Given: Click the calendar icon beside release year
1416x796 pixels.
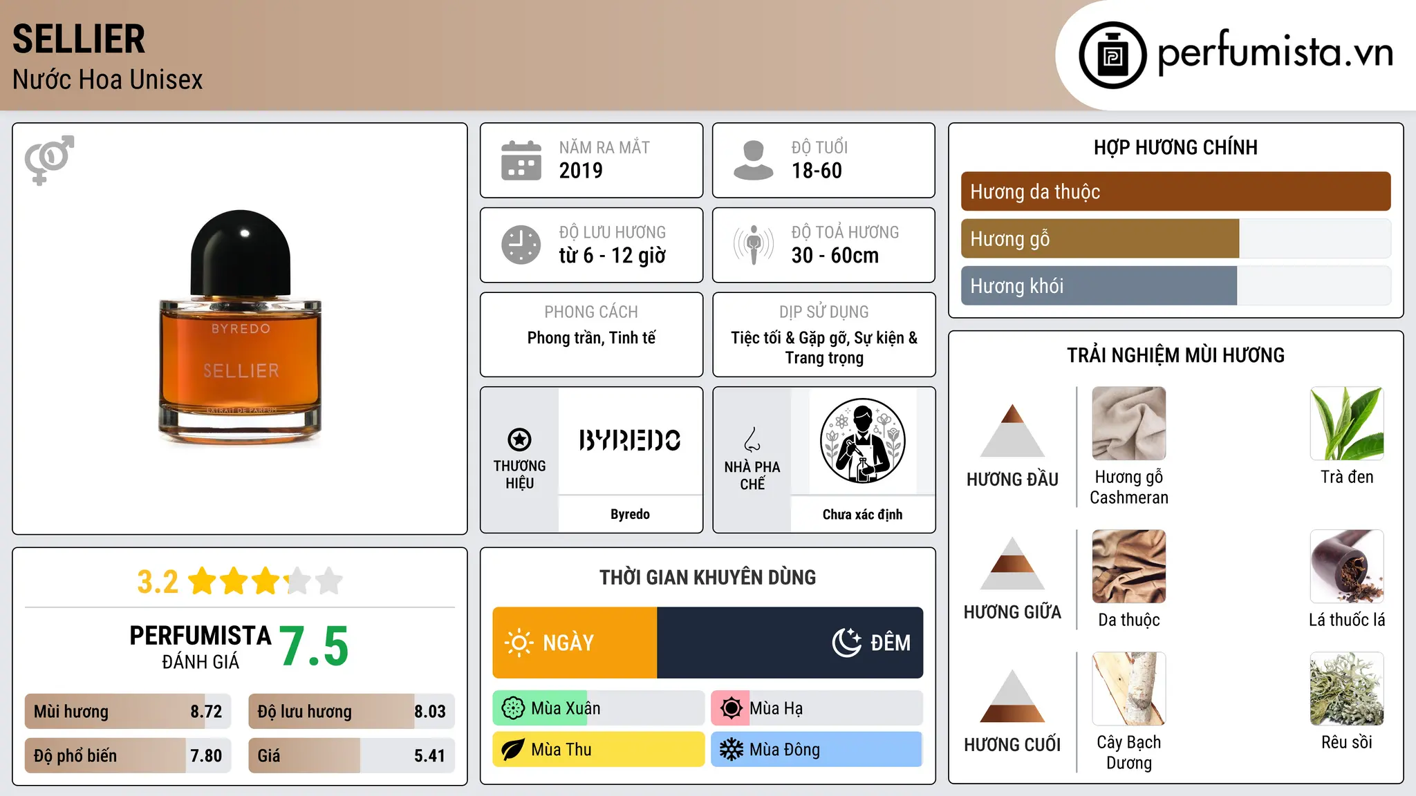Looking at the screenshot, I should tap(521, 160).
